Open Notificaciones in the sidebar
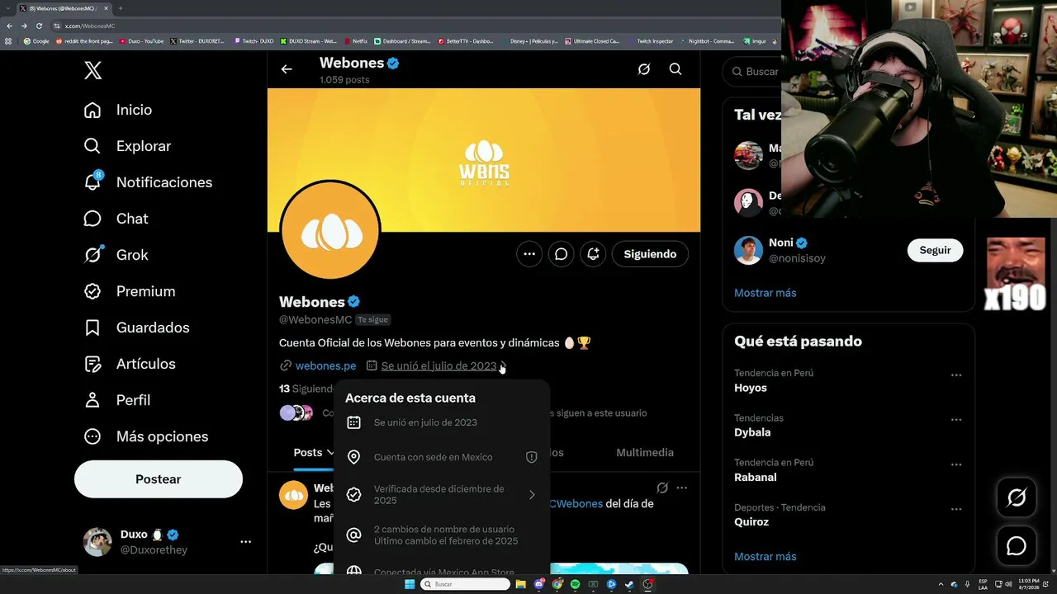This screenshot has height=594, width=1057. 148,182
